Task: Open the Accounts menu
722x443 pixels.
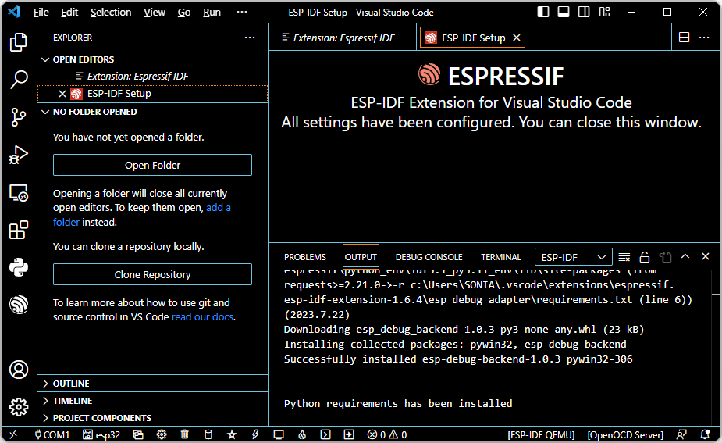Action: coord(19,370)
